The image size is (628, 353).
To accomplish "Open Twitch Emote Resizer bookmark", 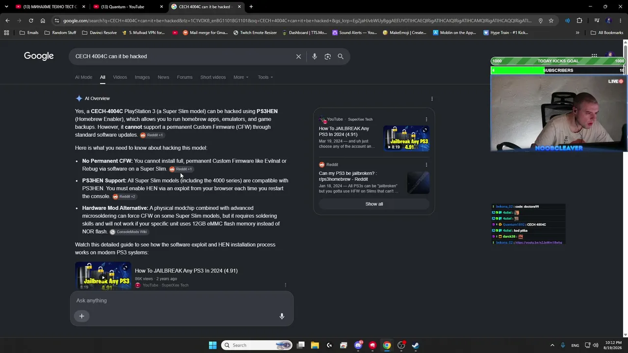I will point(255,33).
